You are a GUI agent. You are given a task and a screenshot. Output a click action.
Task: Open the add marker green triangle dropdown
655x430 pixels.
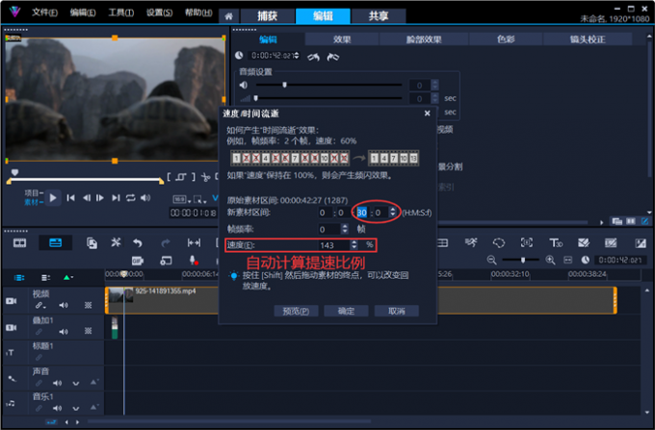(x=67, y=277)
